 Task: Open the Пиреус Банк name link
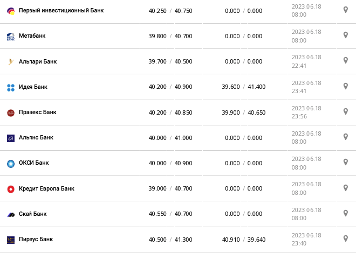36,239
